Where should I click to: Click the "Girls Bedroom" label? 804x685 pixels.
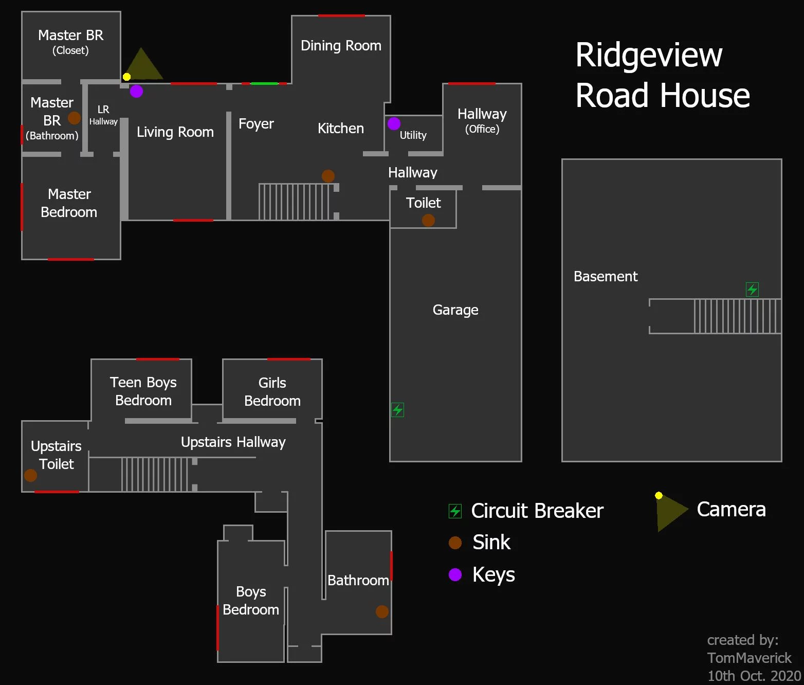272,392
